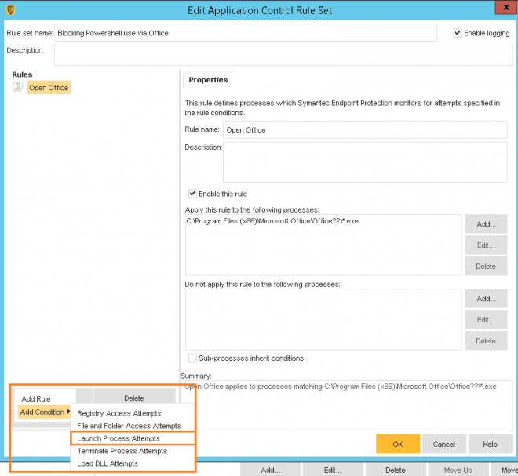Enable Sub-processes inherit conditions
This screenshot has width=518, height=476.
coord(193,358)
